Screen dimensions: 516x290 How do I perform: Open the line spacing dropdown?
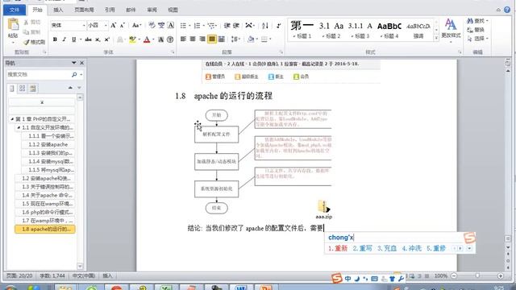click(235, 39)
